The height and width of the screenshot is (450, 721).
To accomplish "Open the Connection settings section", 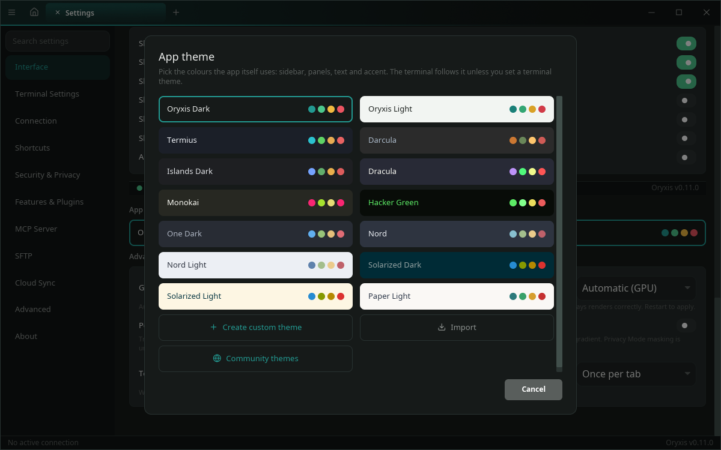I will [58, 121].
